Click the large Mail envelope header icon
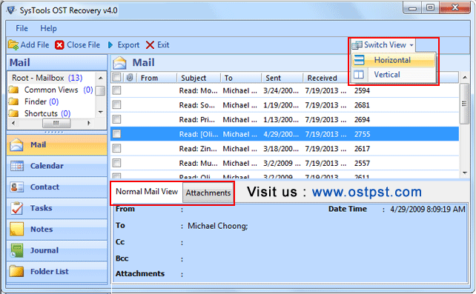The width and height of the screenshot is (476, 294). [x=119, y=63]
